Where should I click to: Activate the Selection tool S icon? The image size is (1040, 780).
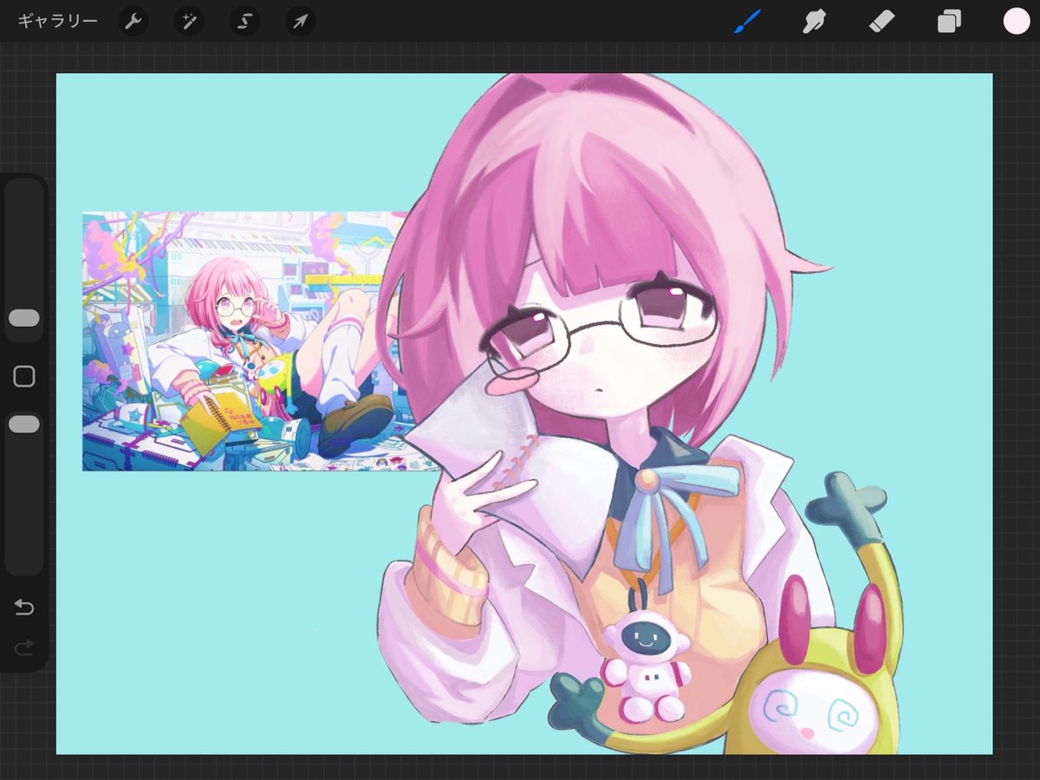point(244,21)
